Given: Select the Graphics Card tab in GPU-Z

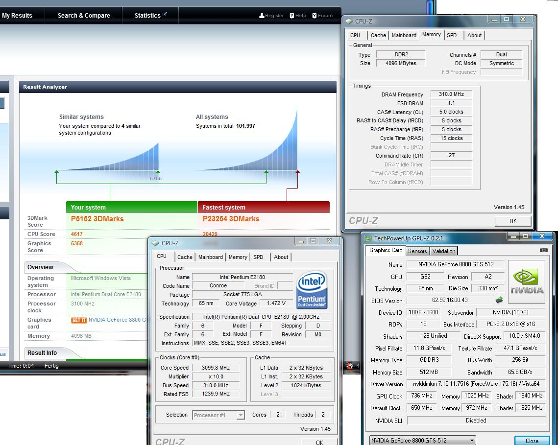Looking at the screenshot, I should pos(386,250).
